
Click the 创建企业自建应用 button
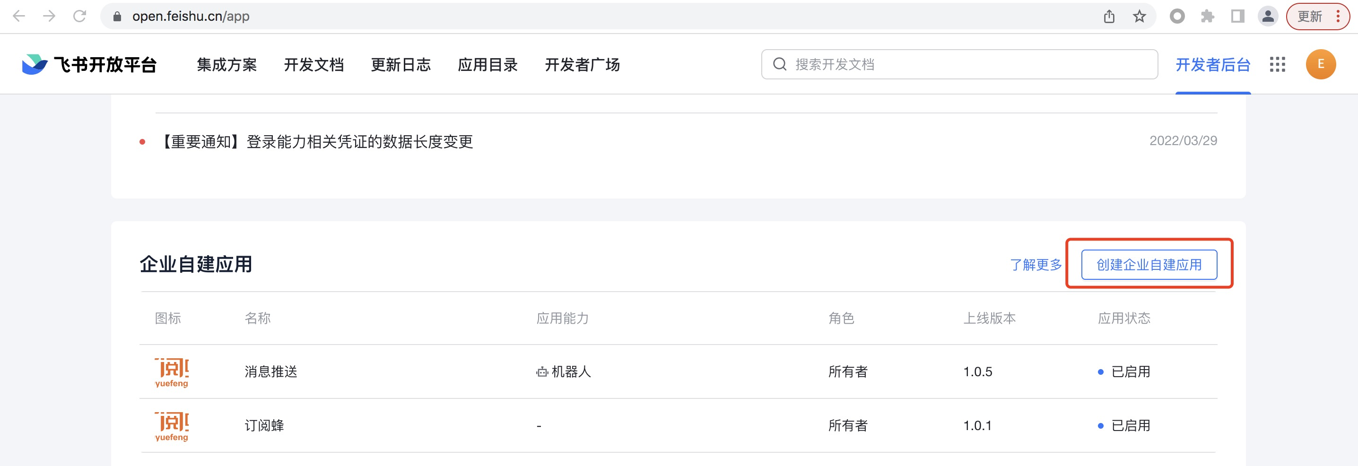1149,265
